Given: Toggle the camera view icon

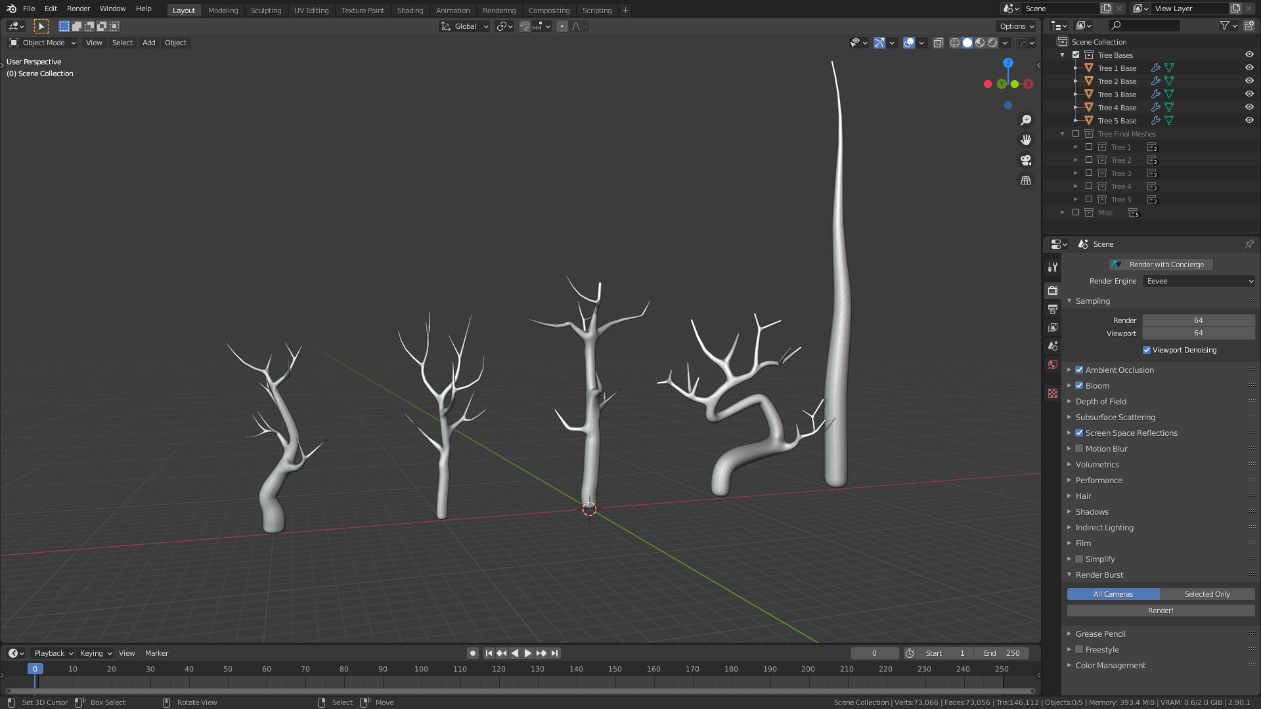Looking at the screenshot, I should point(1025,160).
